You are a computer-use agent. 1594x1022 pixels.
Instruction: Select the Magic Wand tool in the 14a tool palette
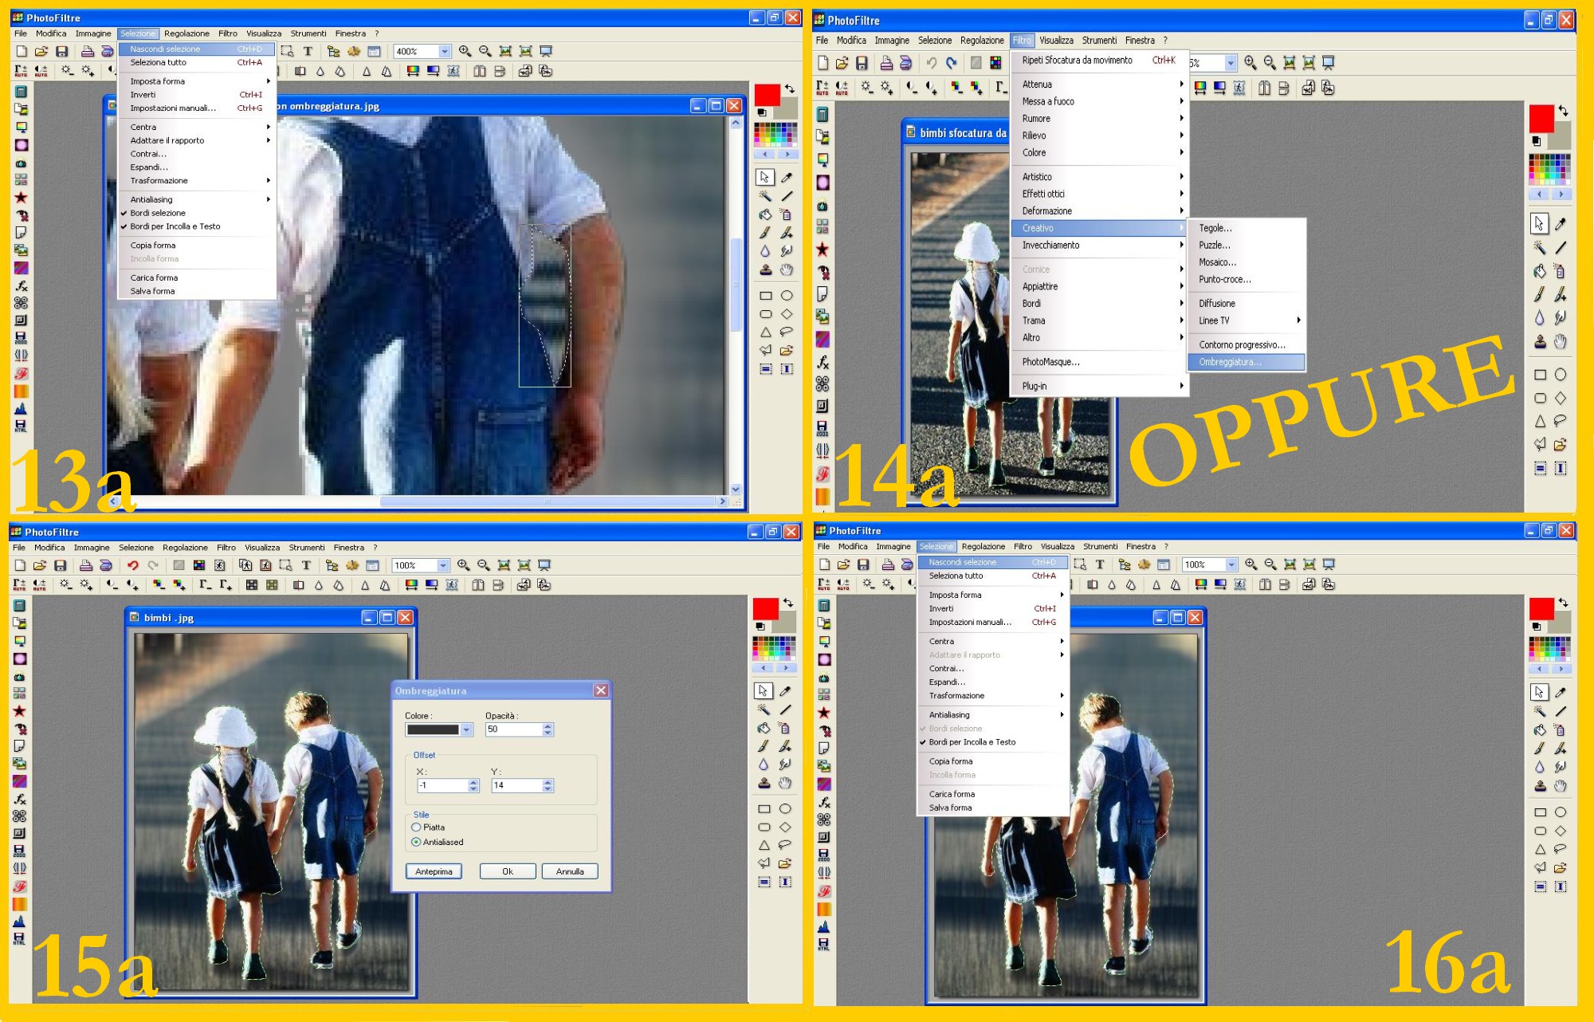(x=1540, y=248)
